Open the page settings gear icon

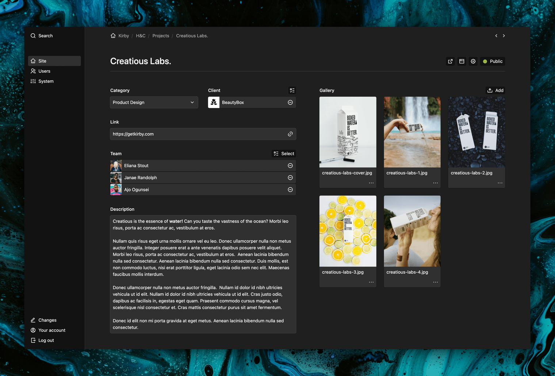(473, 61)
